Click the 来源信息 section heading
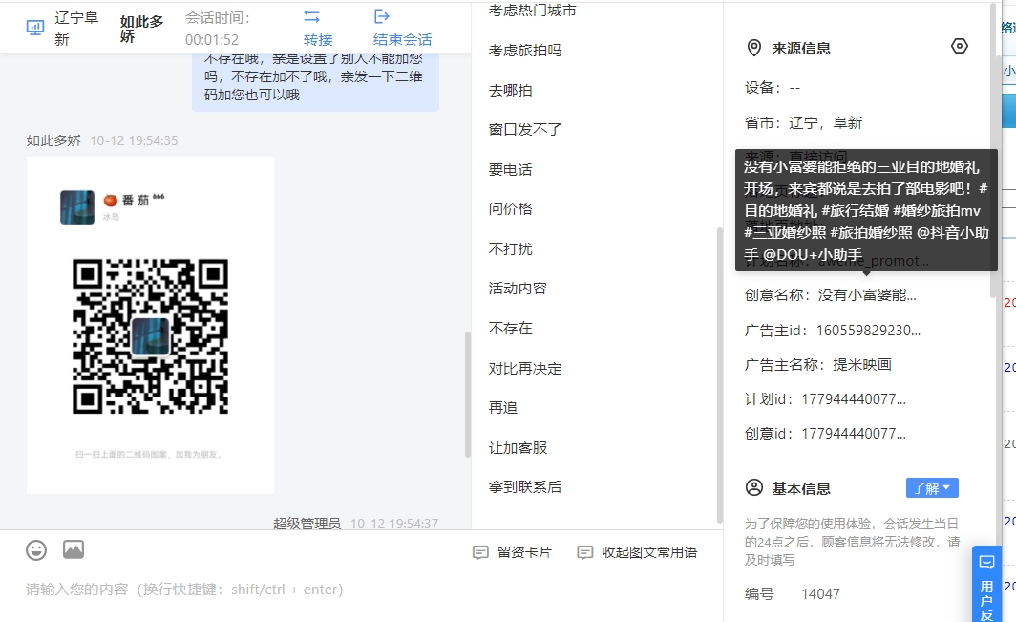The height and width of the screenshot is (622, 1016). (x=801, y=49)
